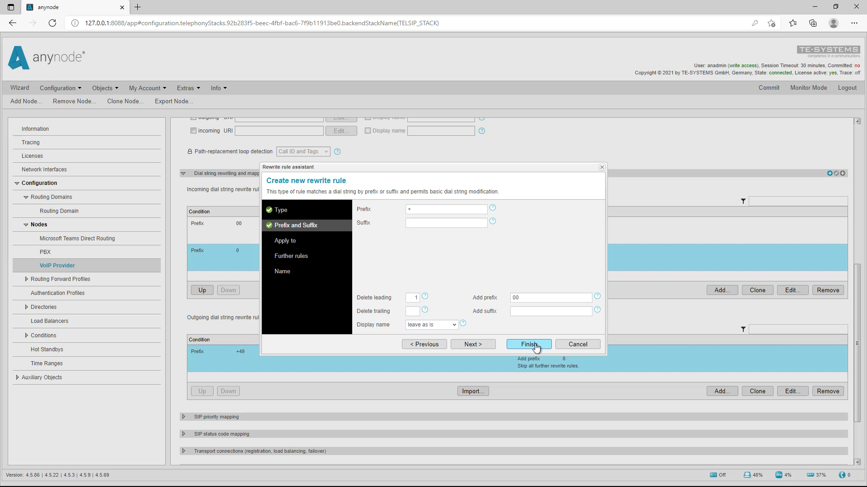Click the Prefix input field in assistant
The height and width of the screenshot is (487, 867).
click(x=446, y=209)
